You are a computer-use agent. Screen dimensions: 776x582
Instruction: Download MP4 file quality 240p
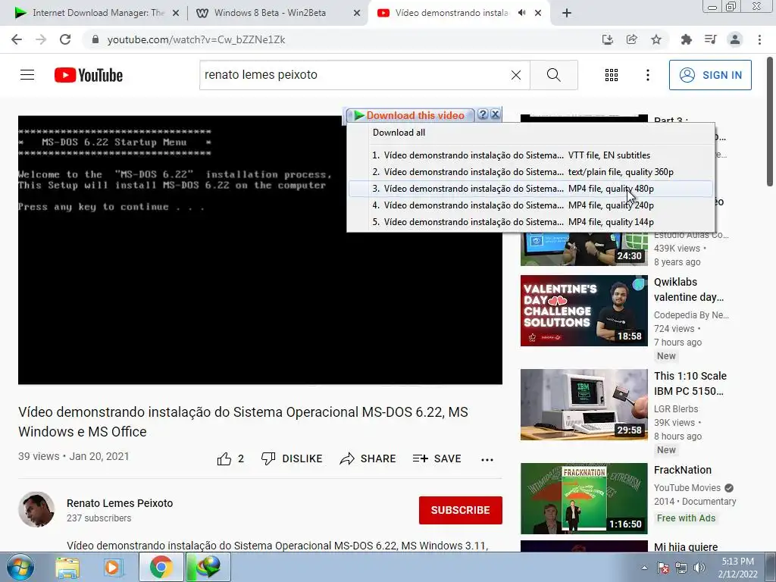click(x=530, y=205)
